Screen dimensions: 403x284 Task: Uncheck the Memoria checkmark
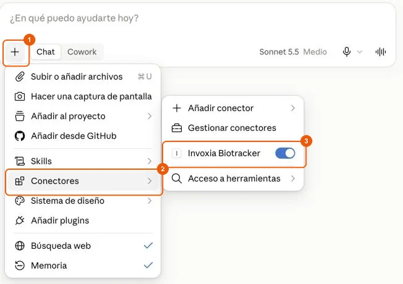coord(148,265)
